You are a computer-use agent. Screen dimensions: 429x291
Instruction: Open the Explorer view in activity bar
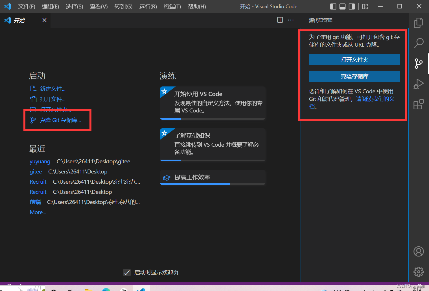tap(419, 23)
